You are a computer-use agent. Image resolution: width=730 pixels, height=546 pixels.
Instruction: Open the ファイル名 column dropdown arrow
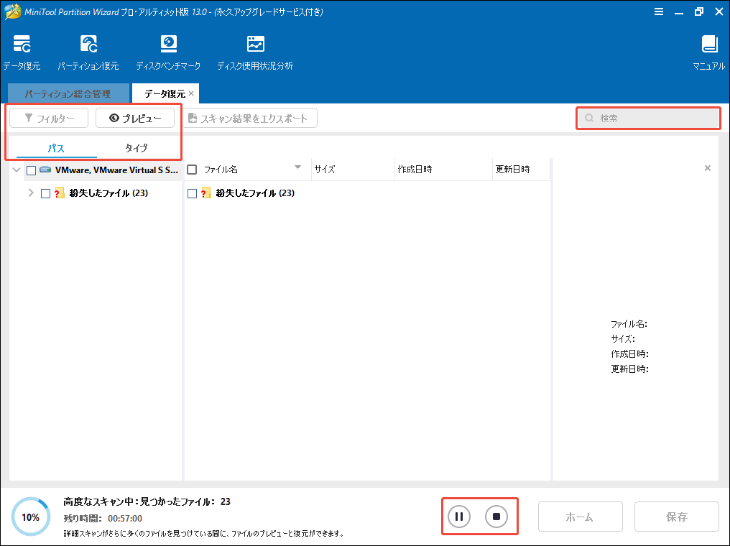pos(297,169)
